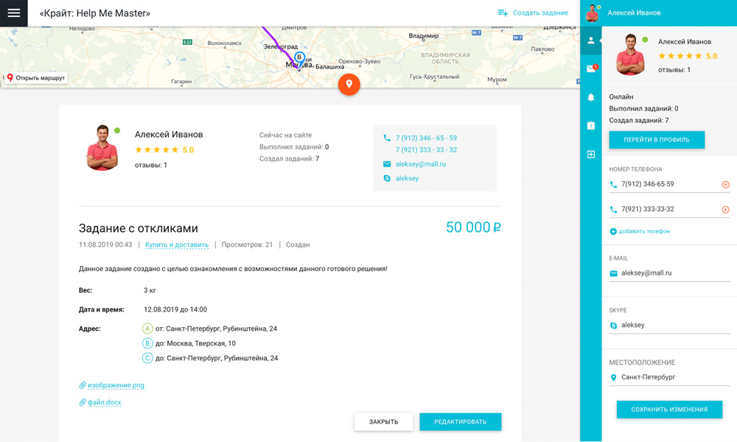Open 'Открыть маршрут' on the map

(x=35, y=77)
